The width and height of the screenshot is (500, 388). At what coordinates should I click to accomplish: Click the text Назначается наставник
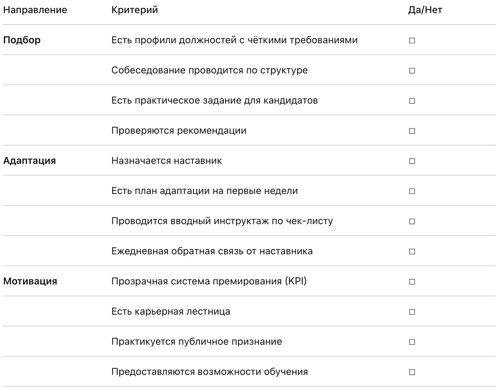tap(167, 161)
